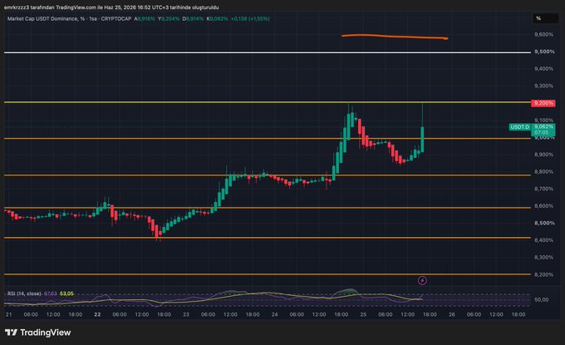
Task: Click date label 26 on time axis
Action: click(451, 314)
